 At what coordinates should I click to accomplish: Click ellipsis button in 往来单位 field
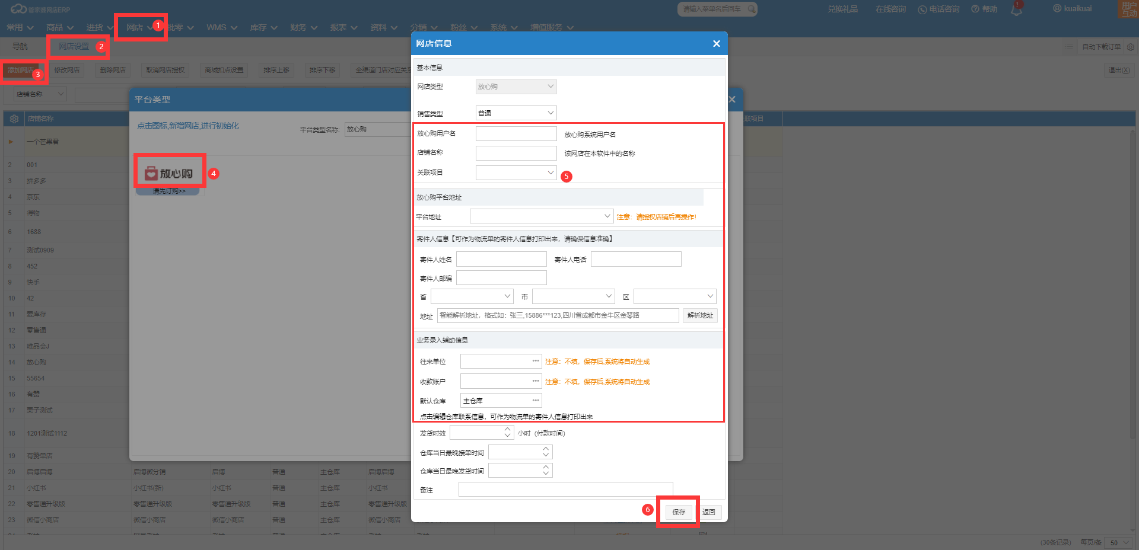[x=536, y=361]
